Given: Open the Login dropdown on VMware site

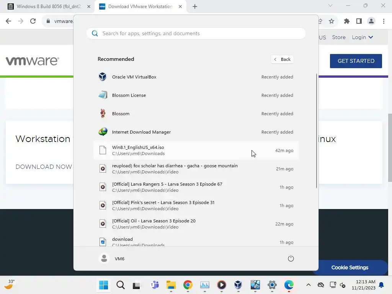Looking at the screenshot, I should point(363,37).
